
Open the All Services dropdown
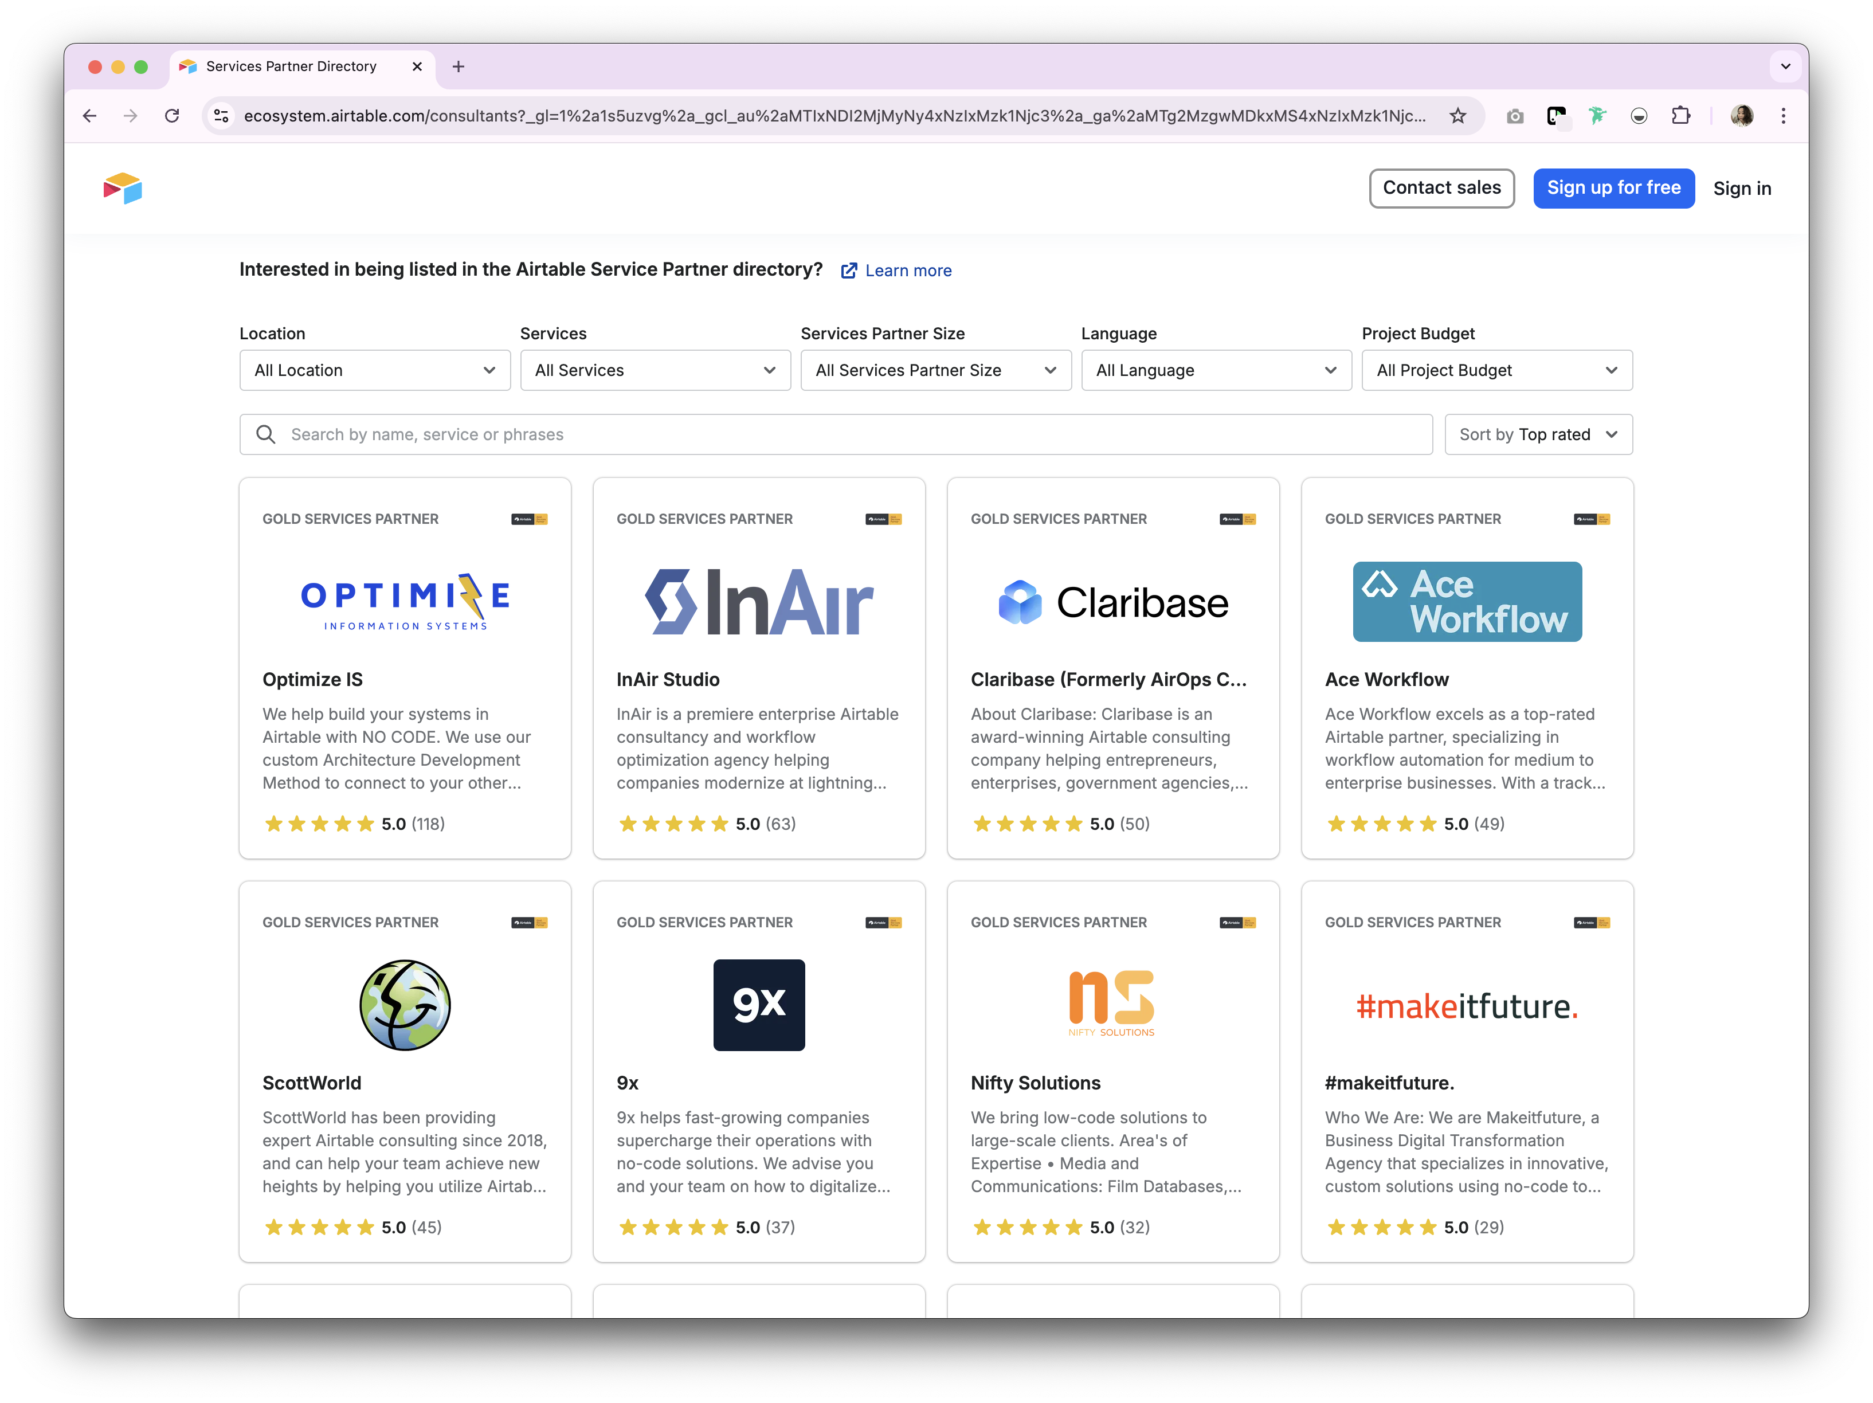pos(655,370)
